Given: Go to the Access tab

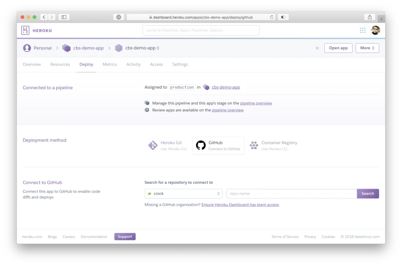Looking at the screenshot, I should [156, 64].
